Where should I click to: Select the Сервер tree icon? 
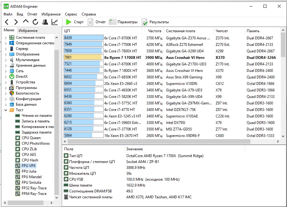[12, 49]
